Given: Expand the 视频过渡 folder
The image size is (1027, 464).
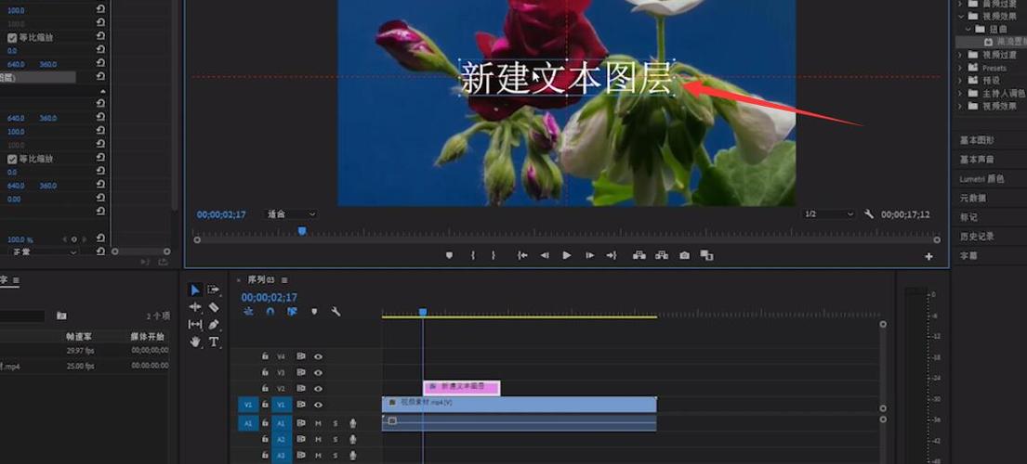Looking at the screenshot, I should (960, 55).
